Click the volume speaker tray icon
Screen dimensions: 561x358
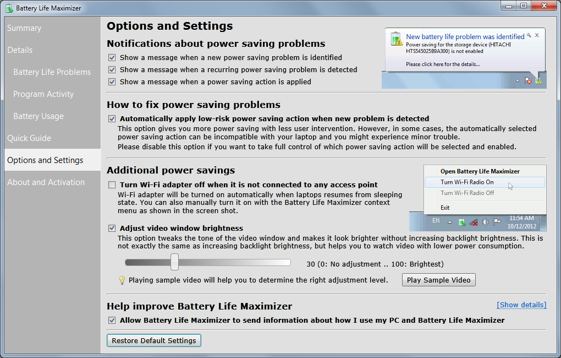coord(485,222)
